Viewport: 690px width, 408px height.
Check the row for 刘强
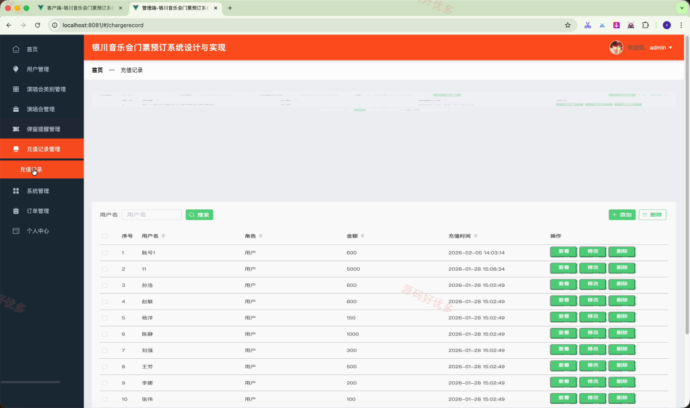(x=104, y=350)
